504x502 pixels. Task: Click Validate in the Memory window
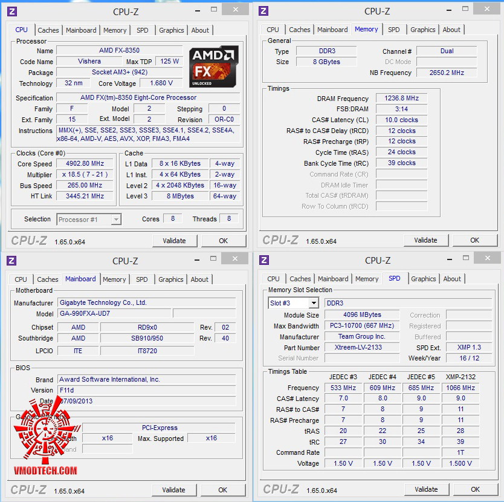425,240
